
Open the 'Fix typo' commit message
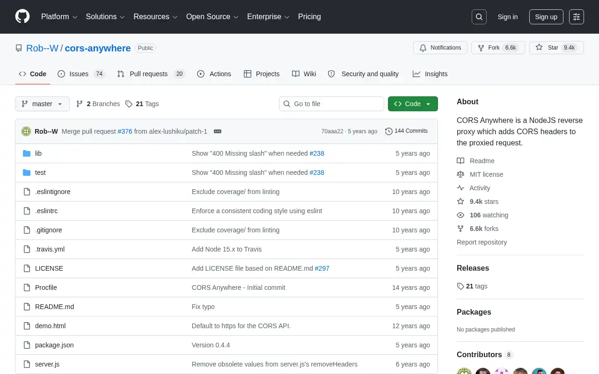pos(203,307)
